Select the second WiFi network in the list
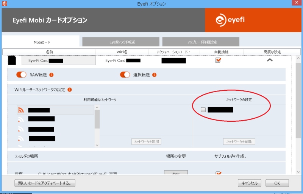The height and width of the screenshot is (194, 303). coord(55,119)
